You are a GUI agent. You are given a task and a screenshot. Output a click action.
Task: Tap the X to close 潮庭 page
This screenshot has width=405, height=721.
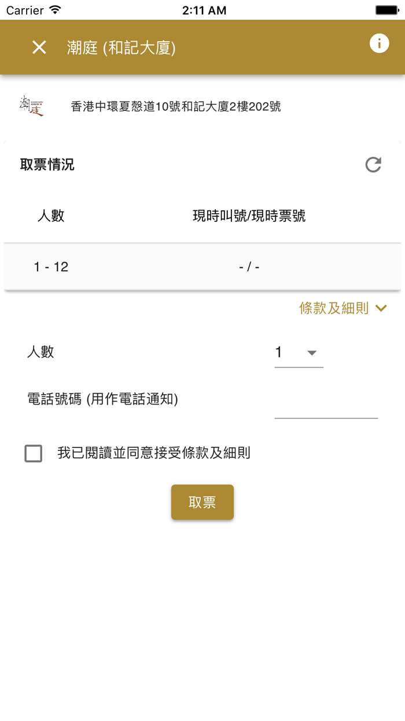tap(39, 48)
